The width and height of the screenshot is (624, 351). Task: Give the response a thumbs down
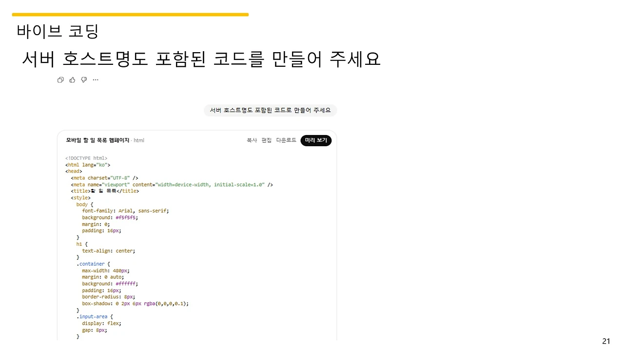pos(84,79)
